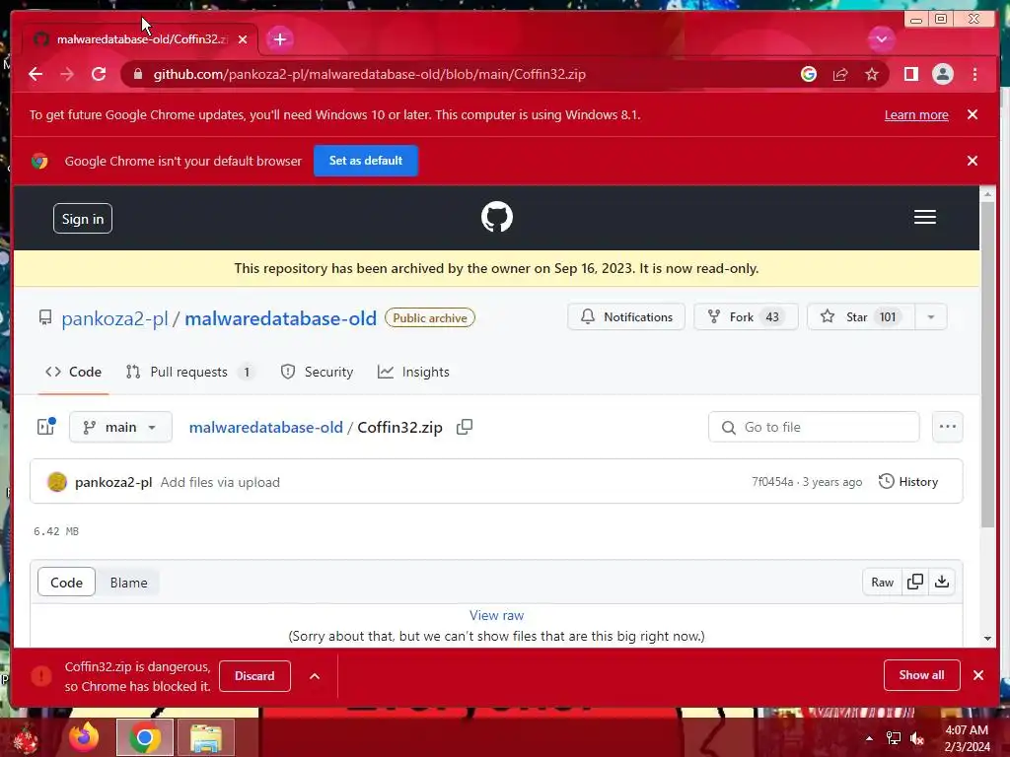
Task: Open the Security tab
Action: (317, 372)
